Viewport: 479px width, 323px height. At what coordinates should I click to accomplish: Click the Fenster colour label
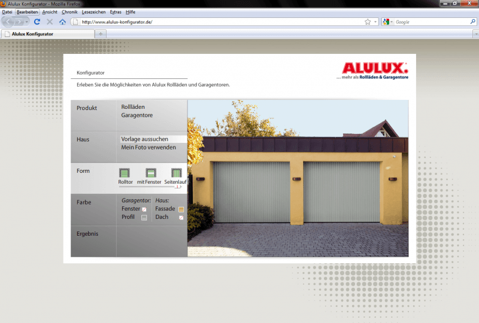click(x=131, y=209)
